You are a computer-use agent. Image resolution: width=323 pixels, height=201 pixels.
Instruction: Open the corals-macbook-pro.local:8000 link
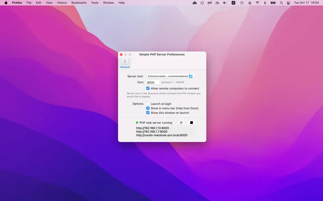tap(162, 135)
